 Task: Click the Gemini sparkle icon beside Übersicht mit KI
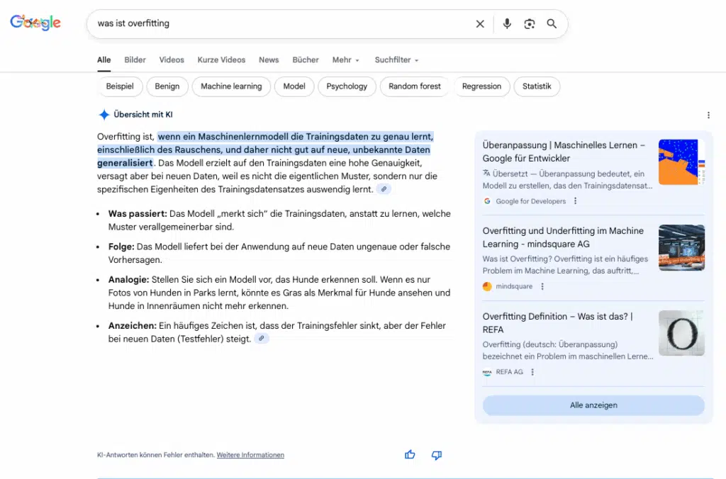(103, 114)
